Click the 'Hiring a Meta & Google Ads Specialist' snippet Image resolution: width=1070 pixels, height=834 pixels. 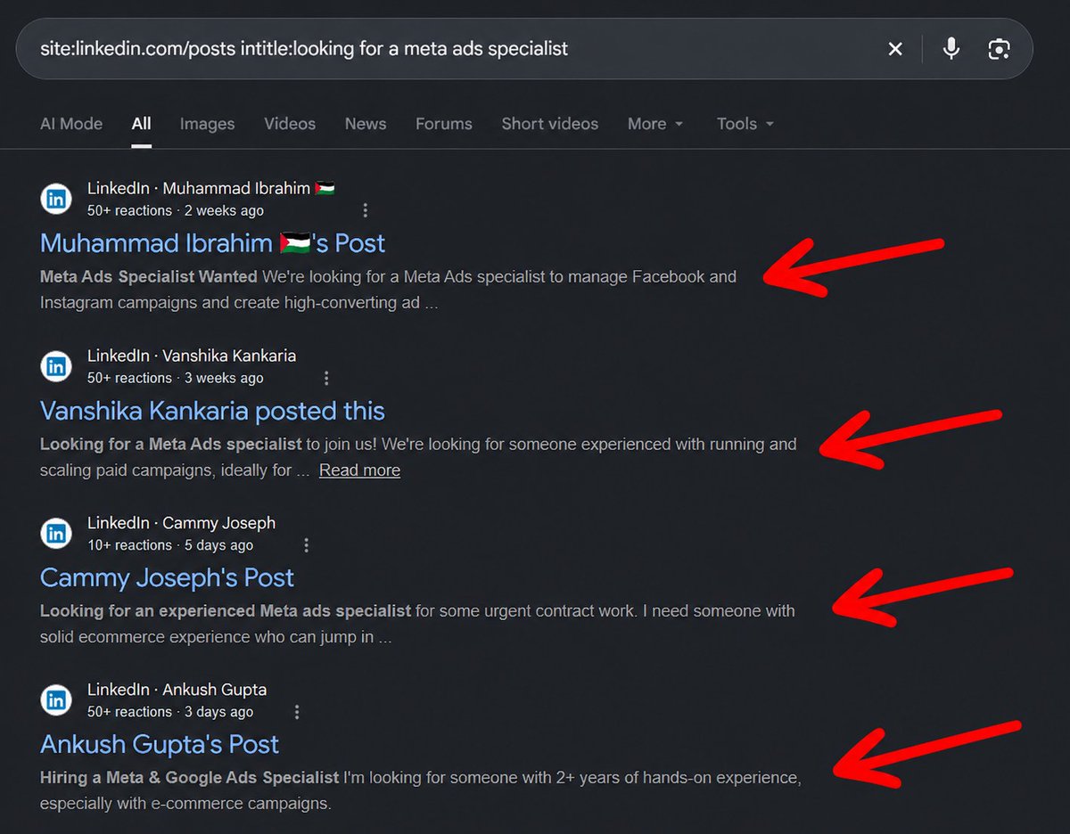190,778
